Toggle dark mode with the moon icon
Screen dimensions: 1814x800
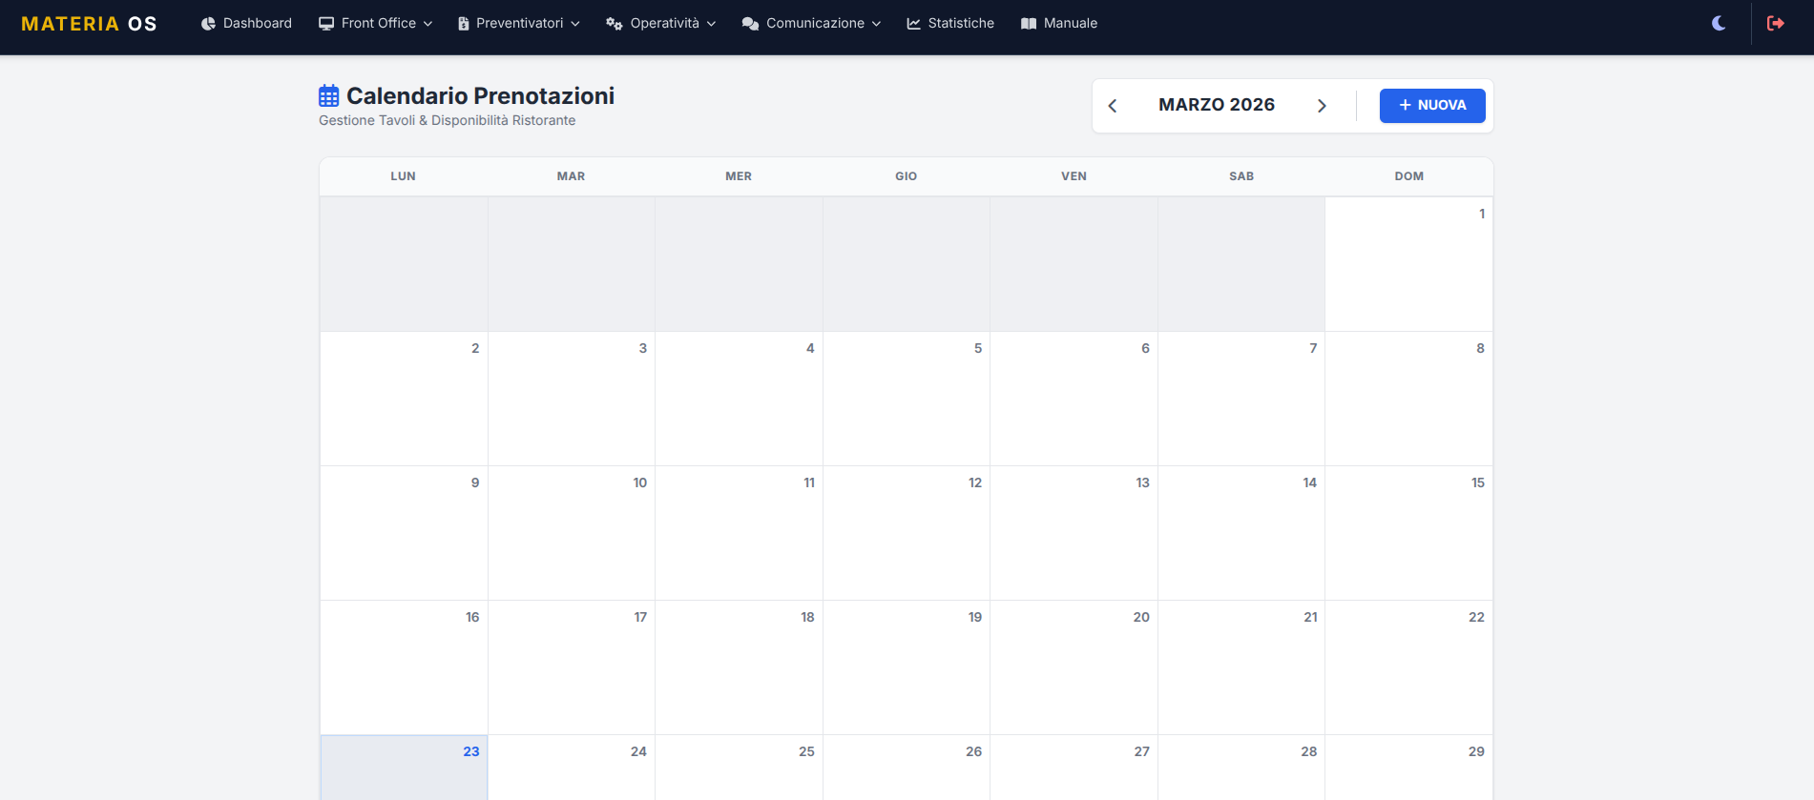(1719, 23)
